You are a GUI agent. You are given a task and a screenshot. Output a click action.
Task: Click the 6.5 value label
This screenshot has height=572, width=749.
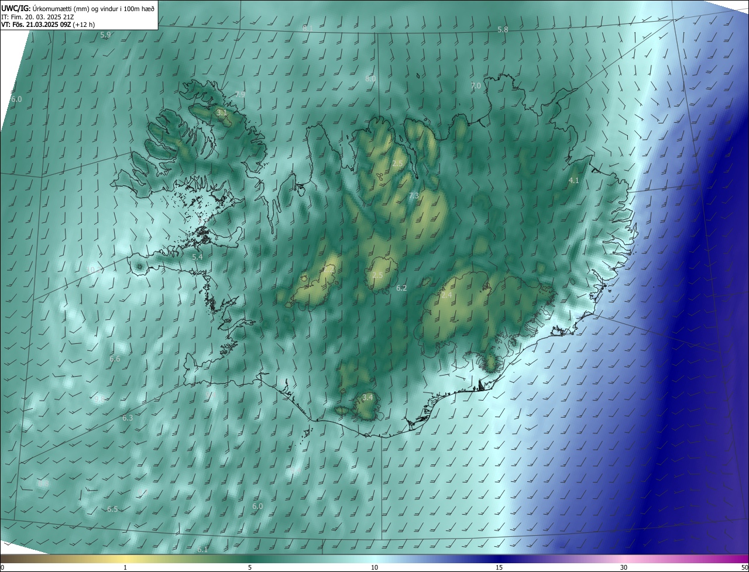coord(112,509)
